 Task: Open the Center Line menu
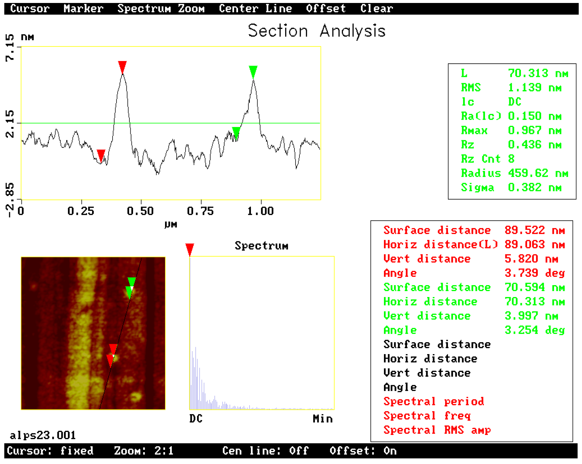[x=255, y=8]
